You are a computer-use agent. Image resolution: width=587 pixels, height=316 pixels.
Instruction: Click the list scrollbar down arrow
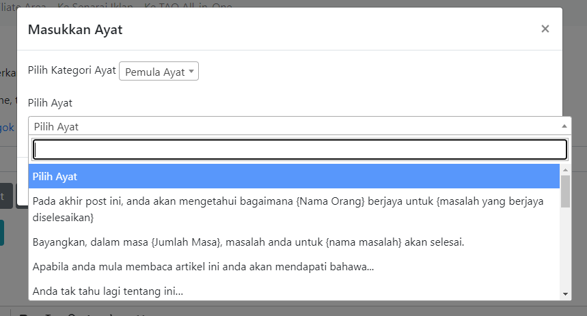coord(565,293)
